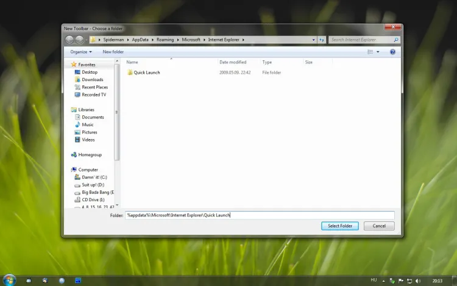Open the view options dropdown arrow
The width and height of the screenshot is (457, 286).
click(378, 52)
